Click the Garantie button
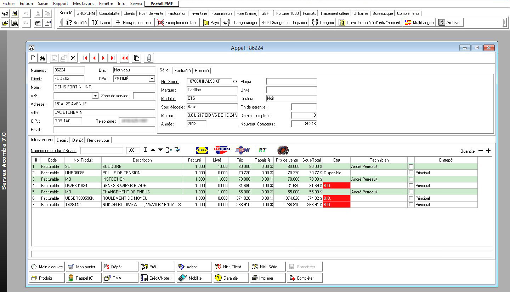510x292 pixels. pos(230,278)
